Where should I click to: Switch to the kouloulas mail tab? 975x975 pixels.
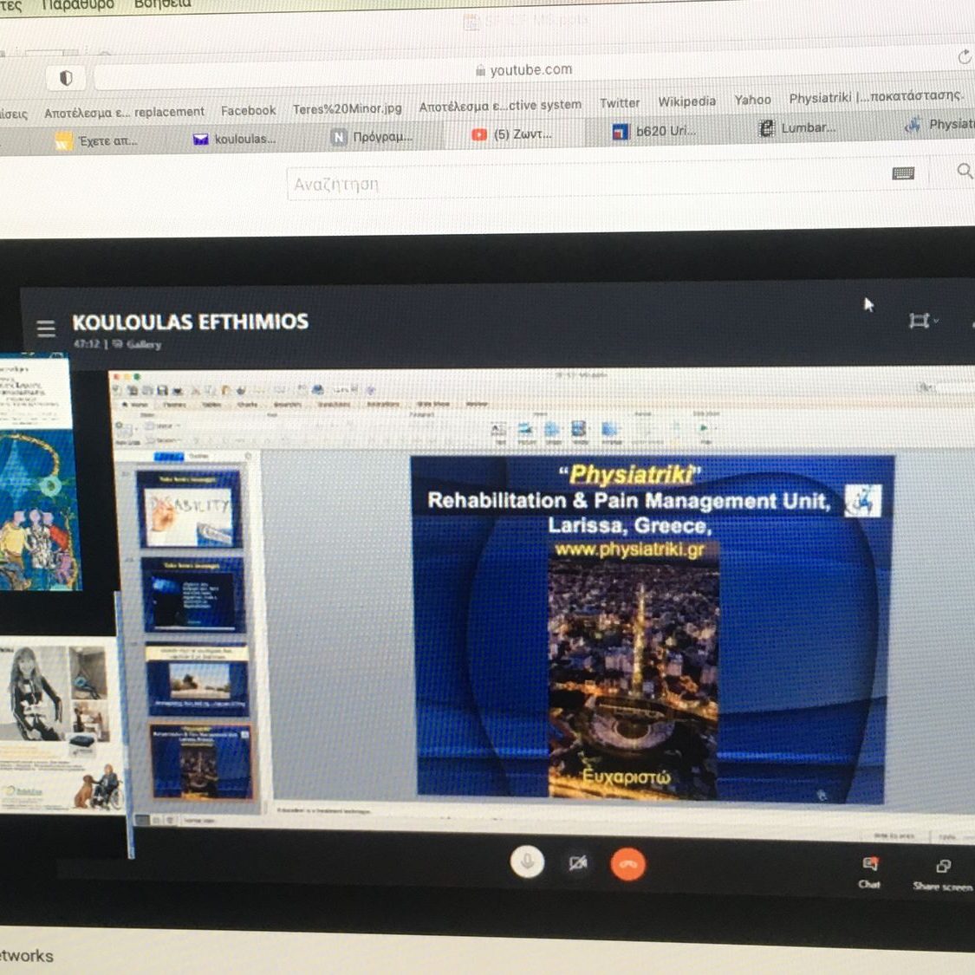click(236, 139)
